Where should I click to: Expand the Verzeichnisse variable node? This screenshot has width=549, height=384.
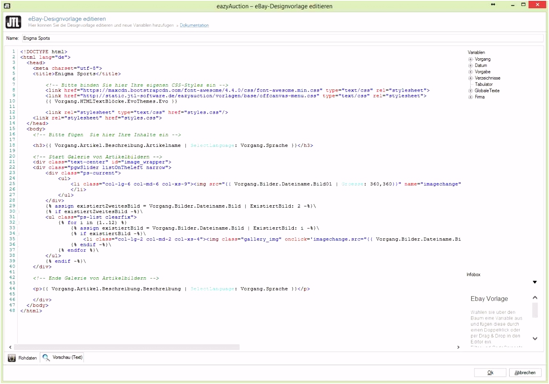[471, 78]
